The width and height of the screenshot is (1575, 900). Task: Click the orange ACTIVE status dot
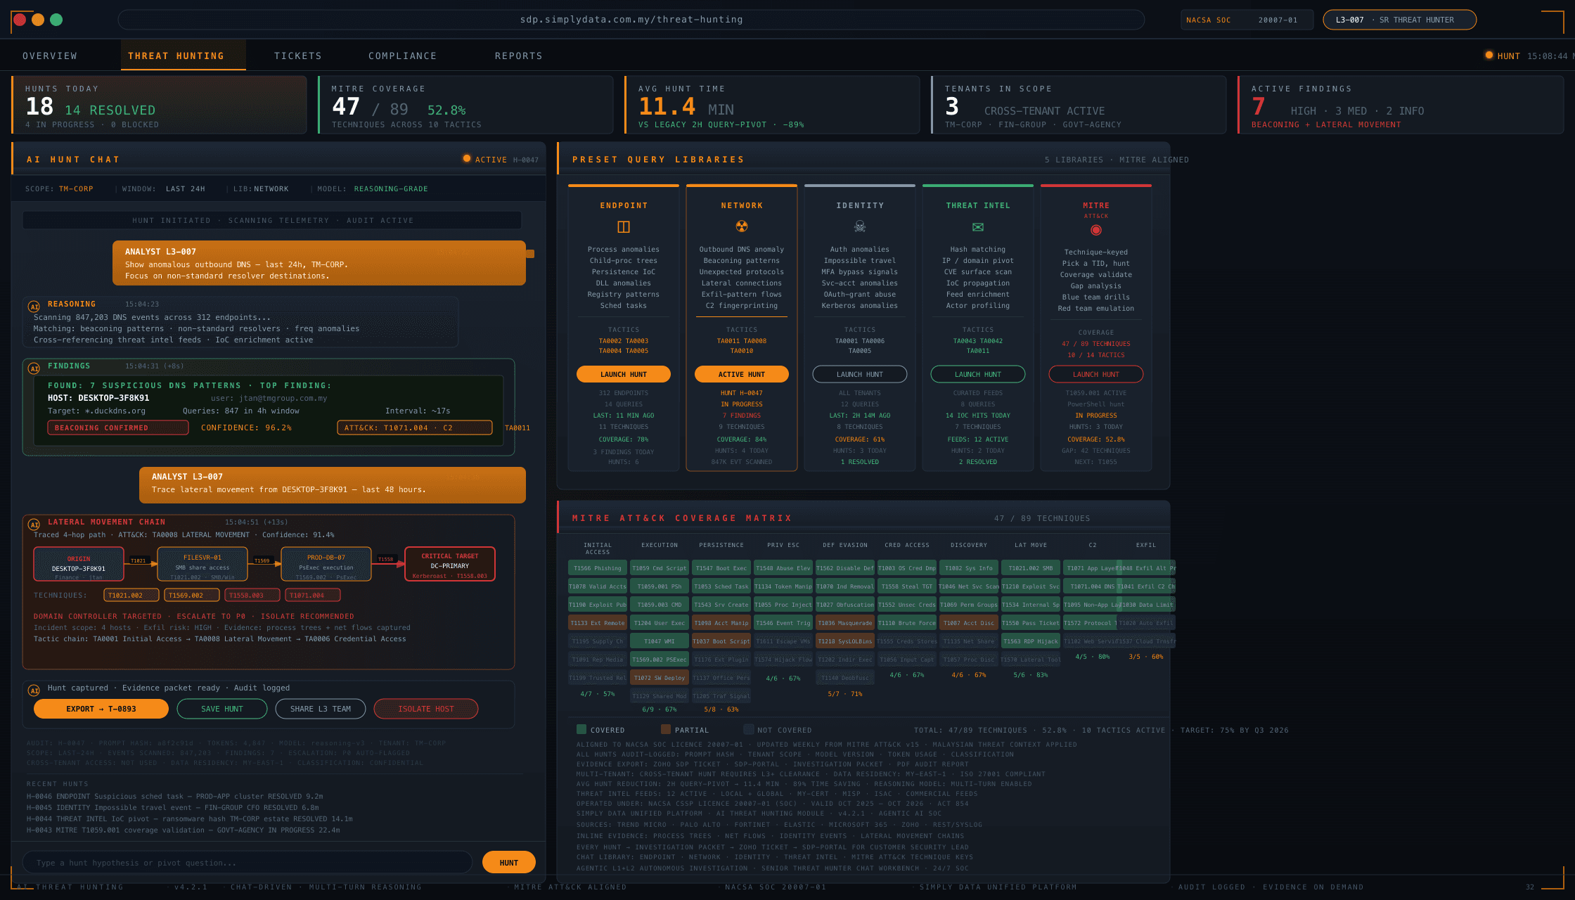[x=467, y=158]
